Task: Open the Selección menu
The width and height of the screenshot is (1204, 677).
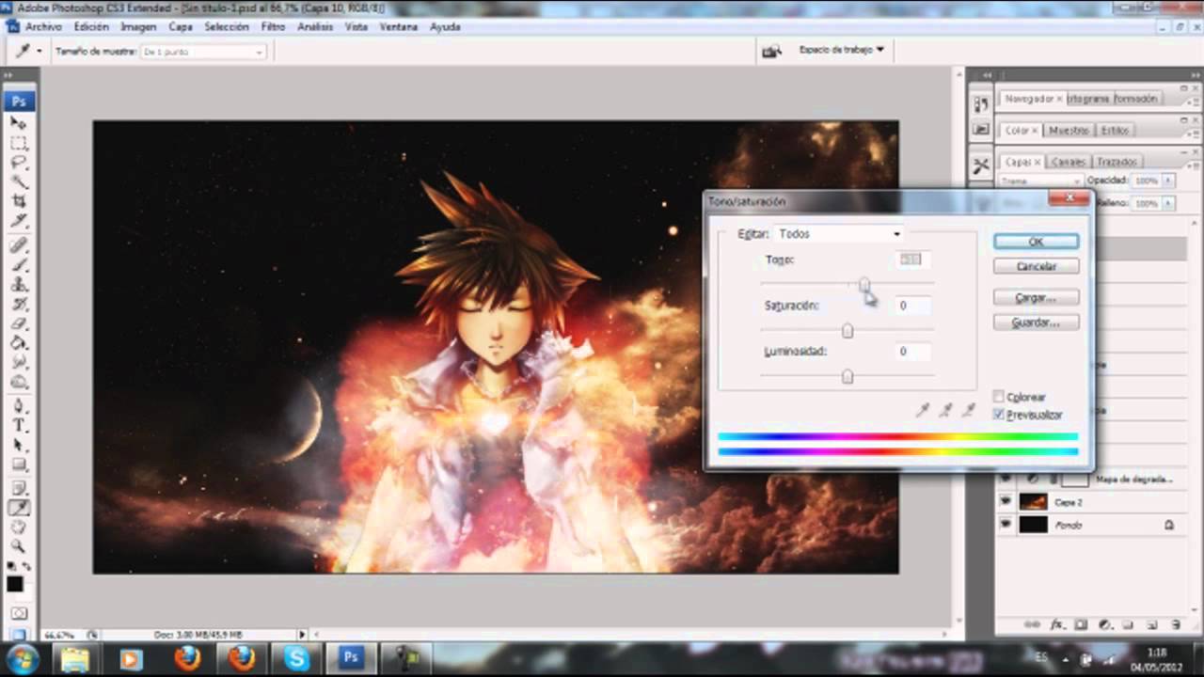Action: click(227, 27)
